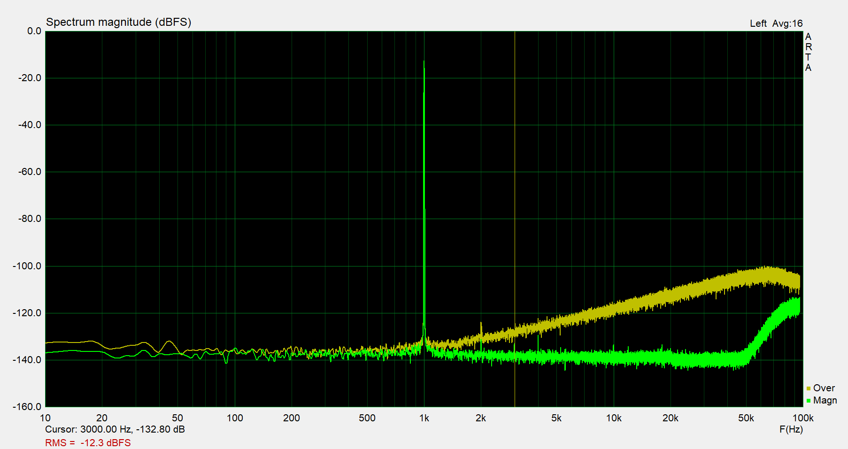
Task: Click the 1k frequency axis label
Action: pyautogui.click(x=425, y=418)
